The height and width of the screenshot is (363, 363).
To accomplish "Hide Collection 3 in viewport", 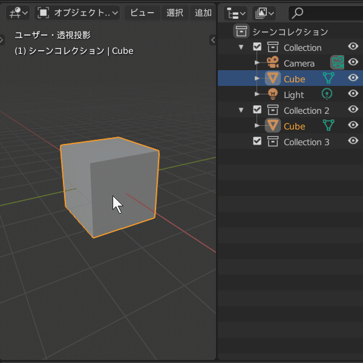I will click(x=353, y=140).
